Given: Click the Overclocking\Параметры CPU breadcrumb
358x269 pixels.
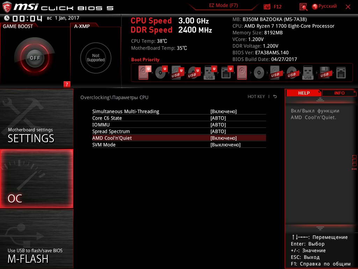Looking at the screenshot, I should pyautogui.click(x=114, y=97).
